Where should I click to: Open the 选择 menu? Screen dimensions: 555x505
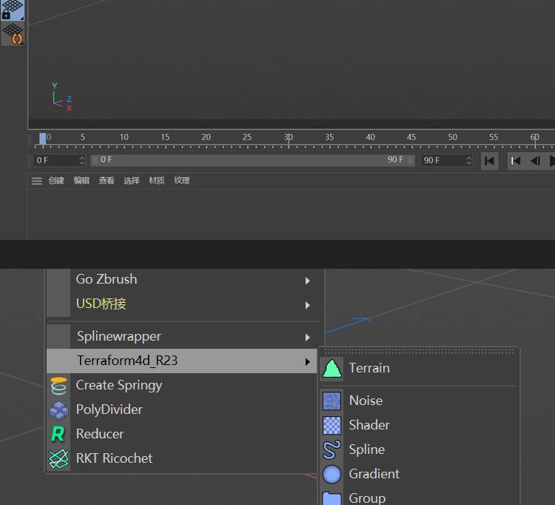tap(132, 181)
